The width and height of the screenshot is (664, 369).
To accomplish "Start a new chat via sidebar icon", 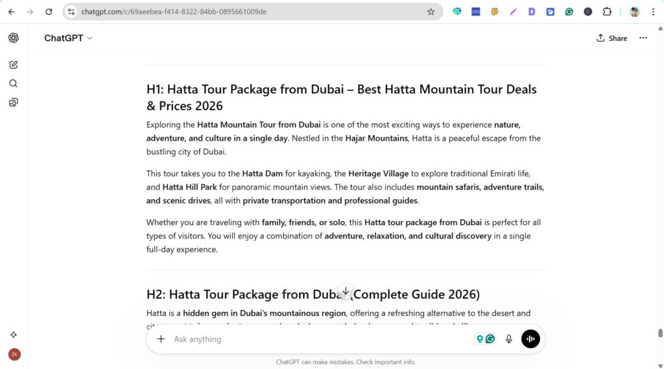I will (13, 65).
